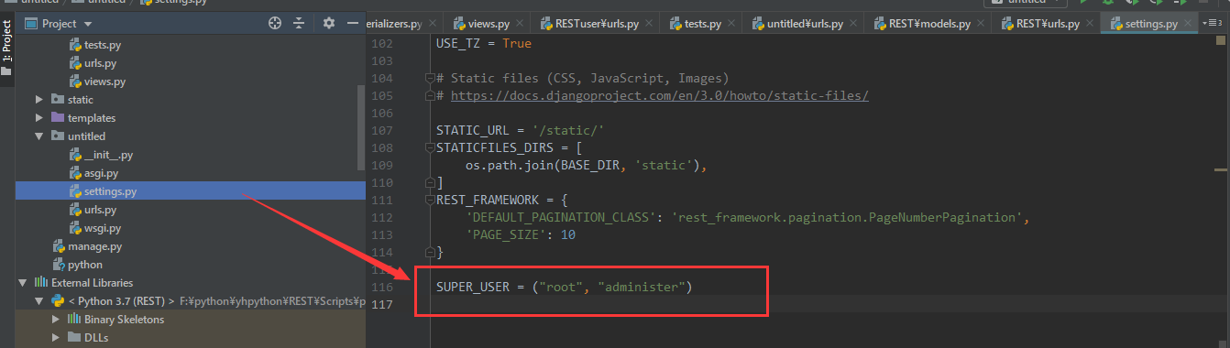Expand the static folder
The height and width of the screenshot is (348, 1230).
pyautogui.click(x=39, y=100)
